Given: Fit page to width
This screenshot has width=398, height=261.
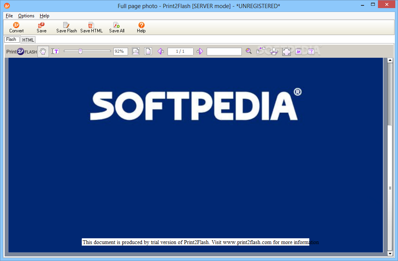Looking at the screenshot, I should [136, 52].
